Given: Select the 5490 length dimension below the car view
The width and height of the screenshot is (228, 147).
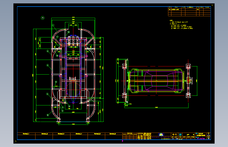Looking at the screenshot, I should coord(156,107).
